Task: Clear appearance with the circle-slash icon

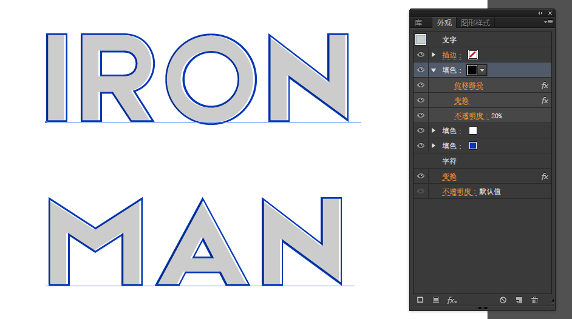Action: click(x=503, y=300)
